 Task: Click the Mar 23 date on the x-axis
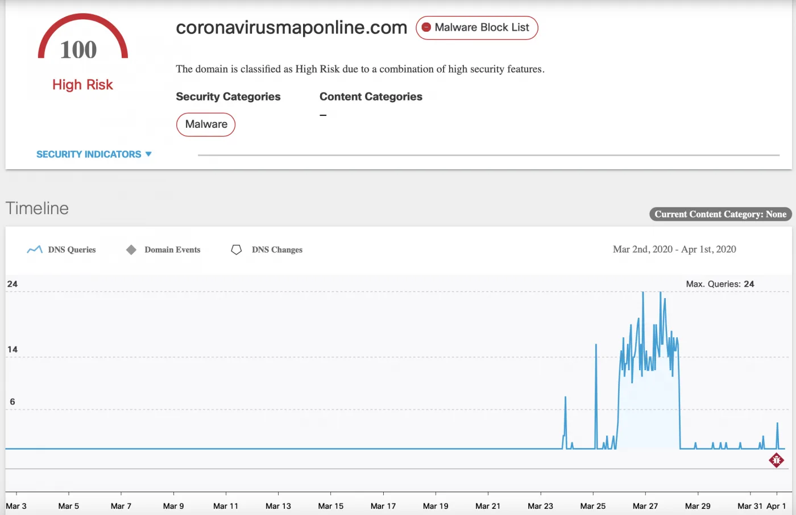540,506
